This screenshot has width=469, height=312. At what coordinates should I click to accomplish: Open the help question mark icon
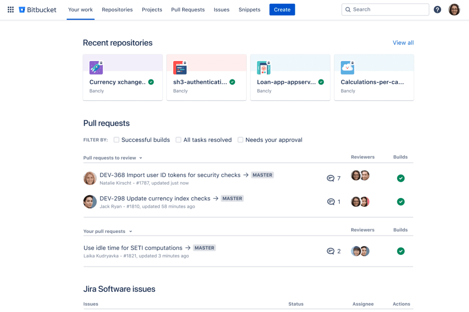[437, 9]
